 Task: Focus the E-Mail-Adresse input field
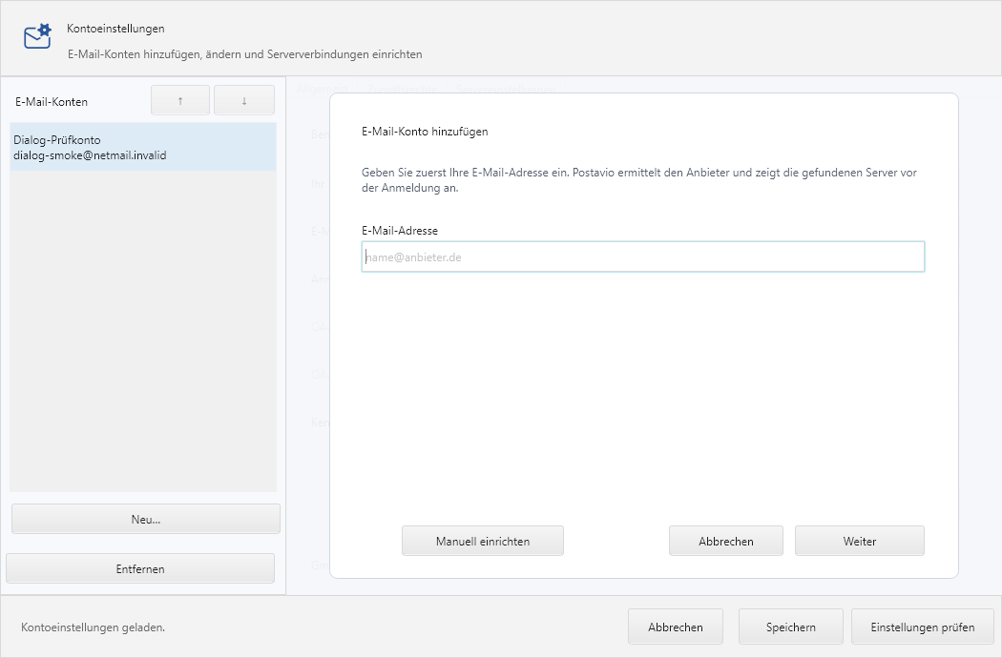click(643, 257)
